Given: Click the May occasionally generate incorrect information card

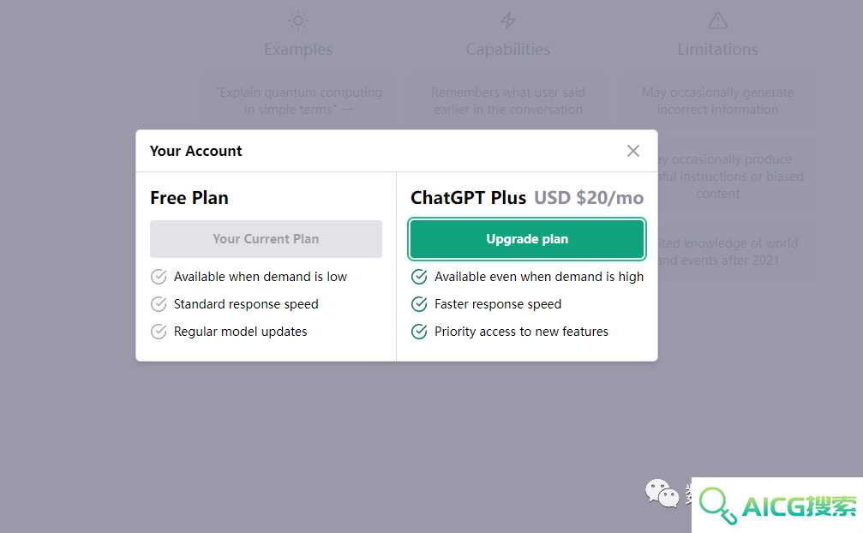Looking at the screenshot, I should pyautogui.click(x=717, y=100).
